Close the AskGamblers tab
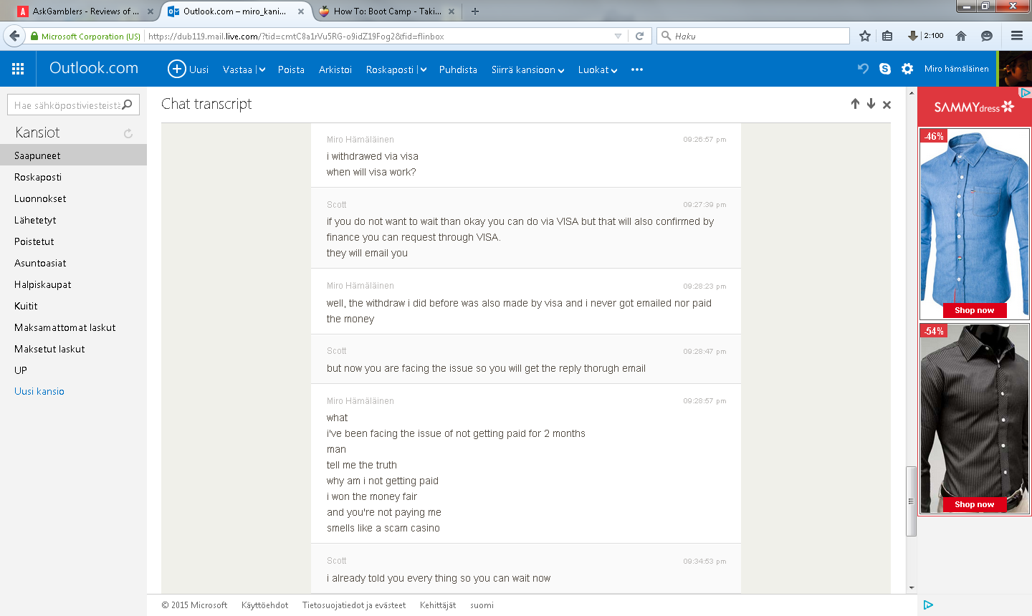 pyautogui.click(x=150, y=11)
